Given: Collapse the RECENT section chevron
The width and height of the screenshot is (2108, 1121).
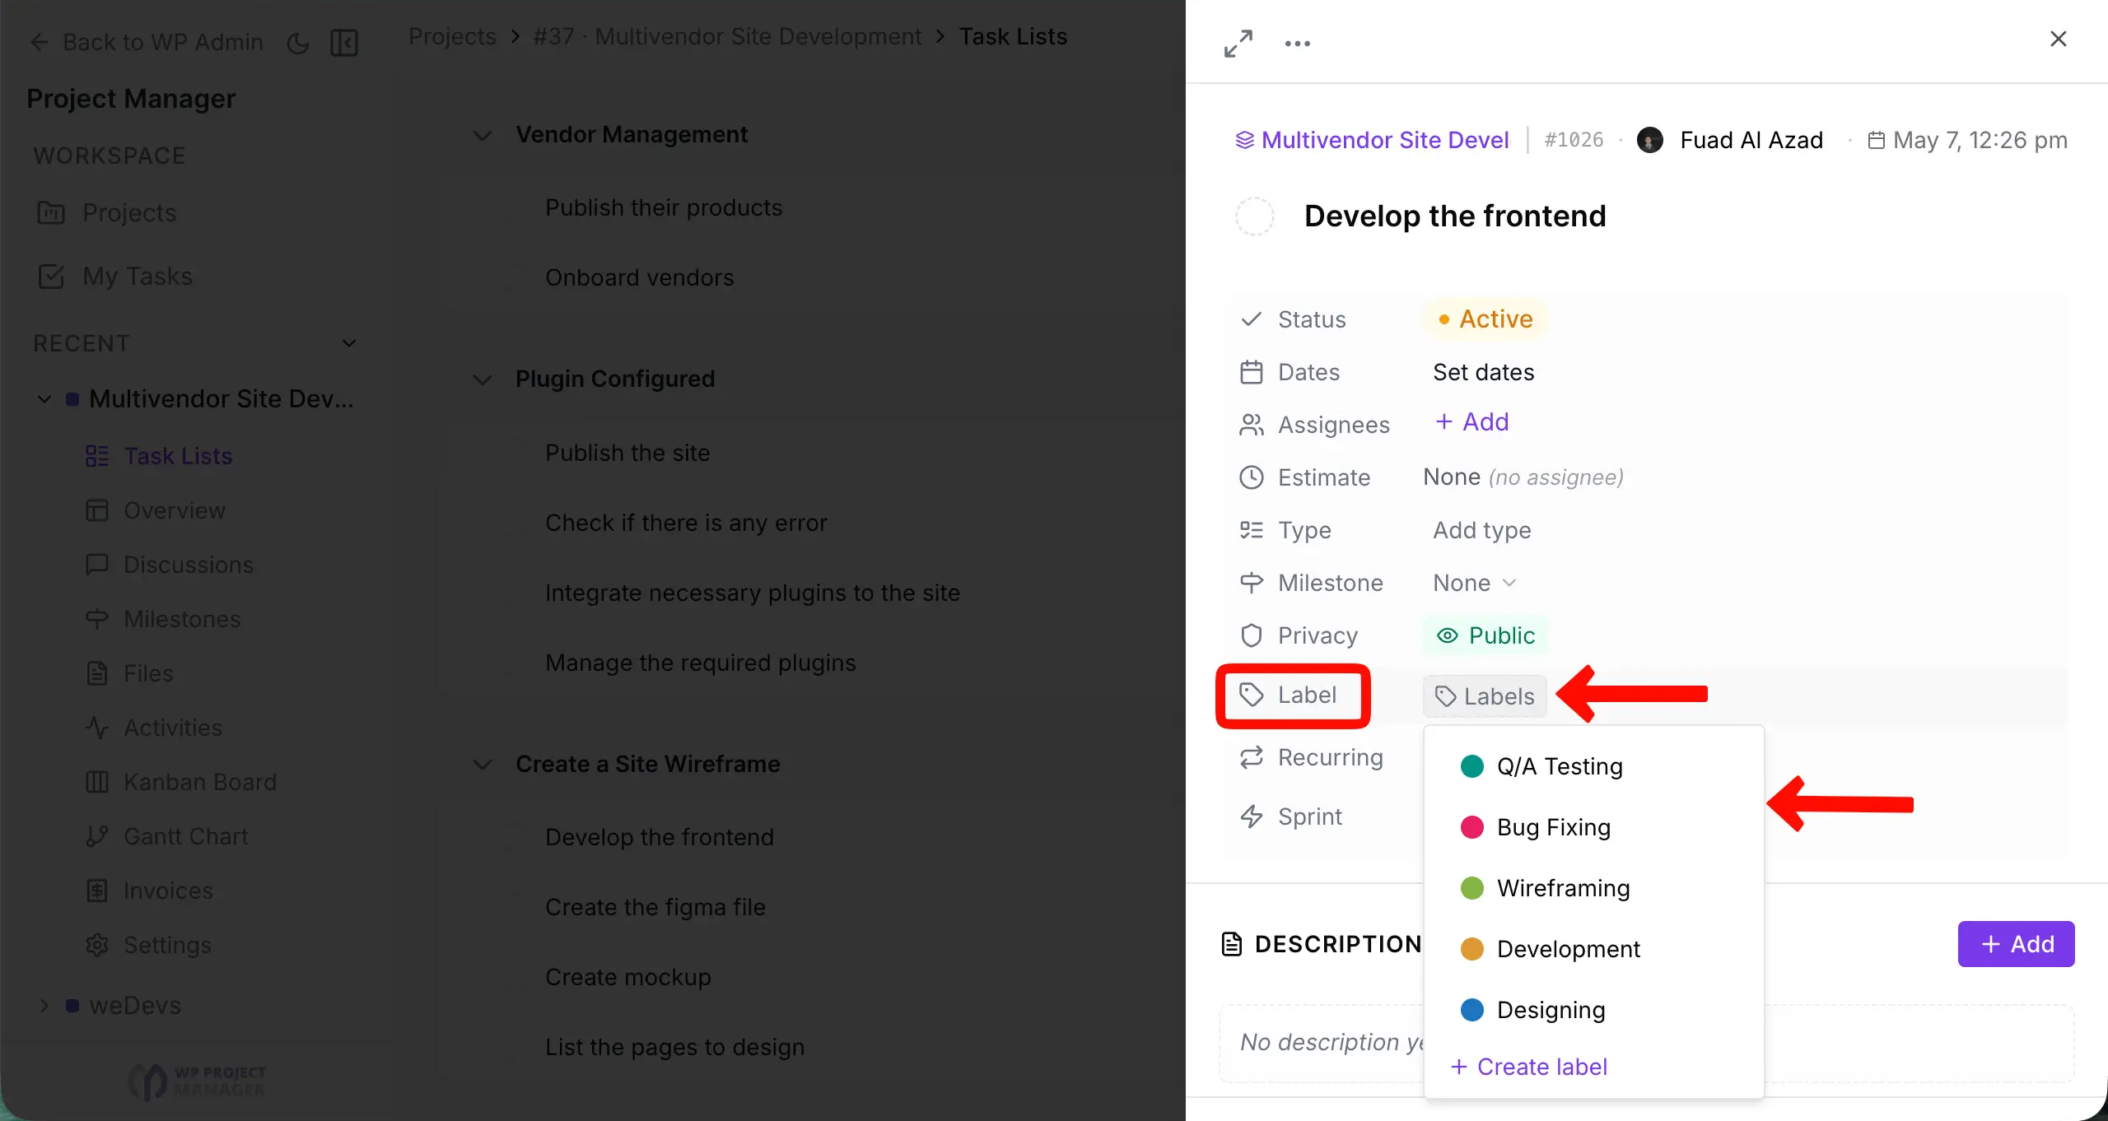Looking at the screenshot, I should (x=349, y=343).
